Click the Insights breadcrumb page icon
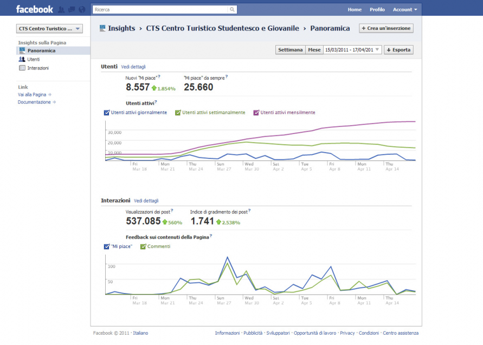The width and height of the screenshot is (483, 345). [x=102, y=28]
